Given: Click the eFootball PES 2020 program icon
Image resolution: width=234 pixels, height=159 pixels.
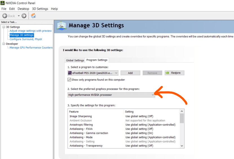Looking at the screenshot, I should tap(70, 73).
